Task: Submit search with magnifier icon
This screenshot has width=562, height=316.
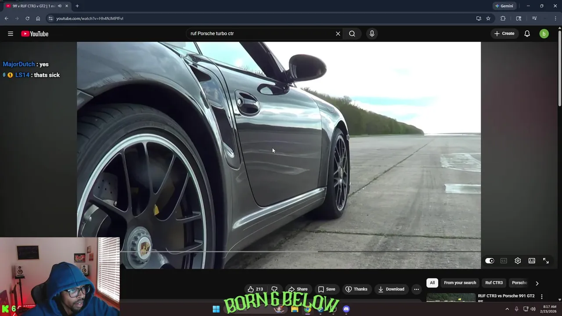Action: click(x=352, y=34)
